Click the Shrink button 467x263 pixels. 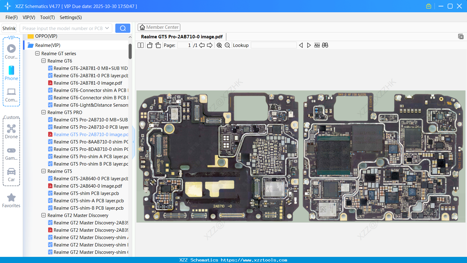pyautogui.click(x=9, y=28)
